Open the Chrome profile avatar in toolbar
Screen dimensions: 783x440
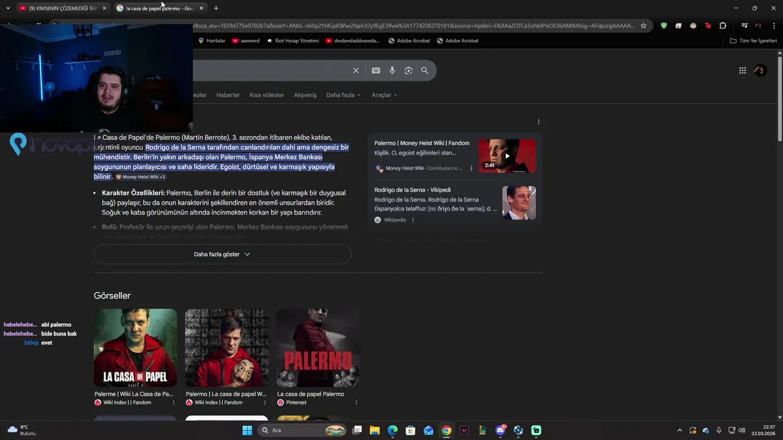[x=759, y=26]
